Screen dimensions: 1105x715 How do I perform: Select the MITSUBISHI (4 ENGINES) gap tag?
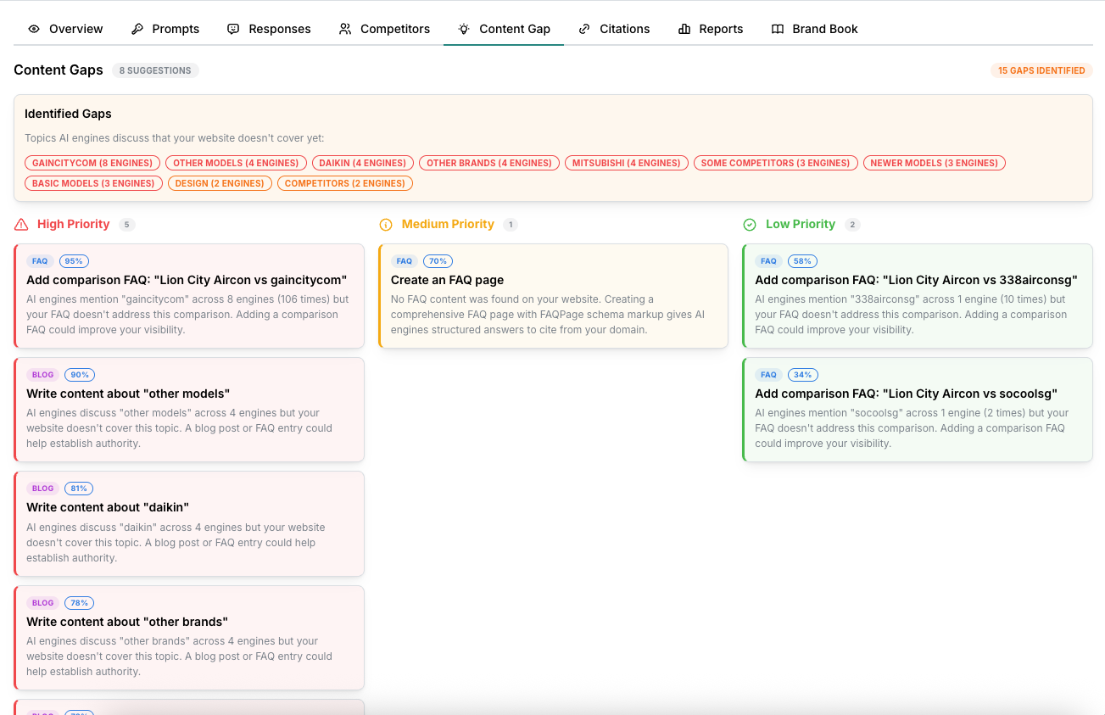pos(626,163)
